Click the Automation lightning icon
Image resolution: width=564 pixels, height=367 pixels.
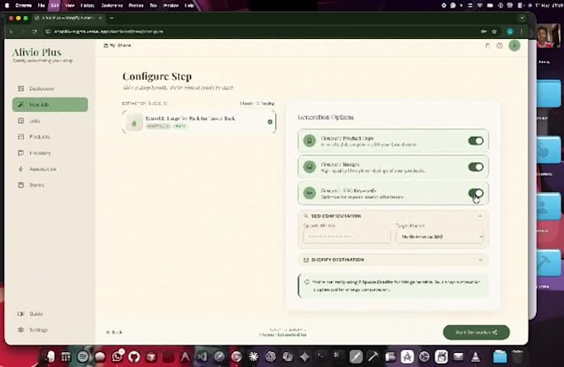[x=21, y=169]
